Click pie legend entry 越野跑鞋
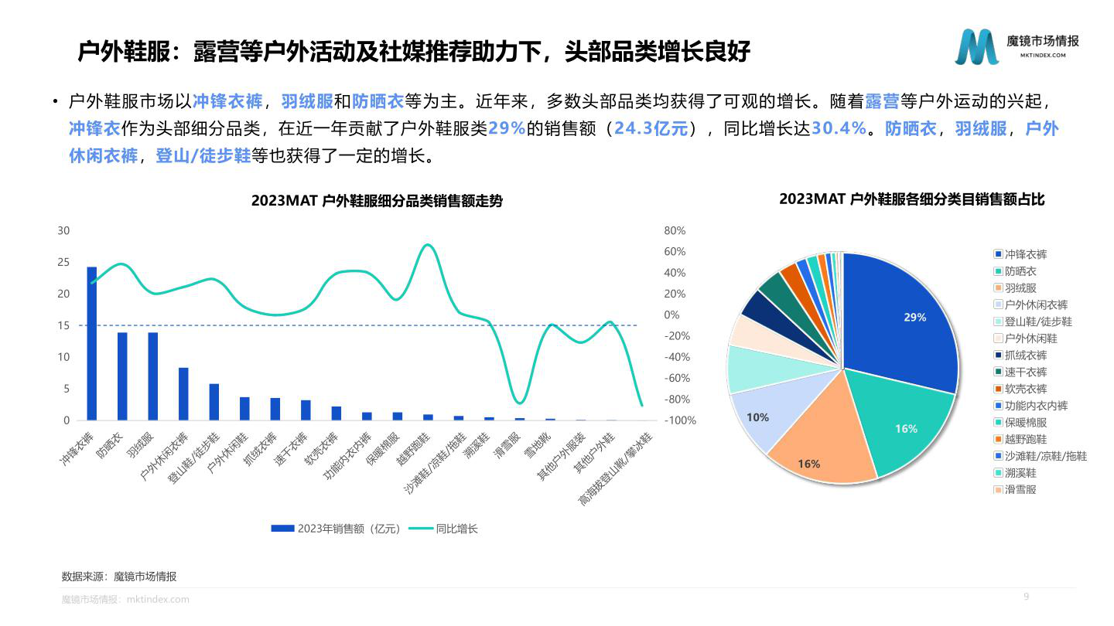The height and width of the screenshot is (626, 1114). coord(1020,439)
